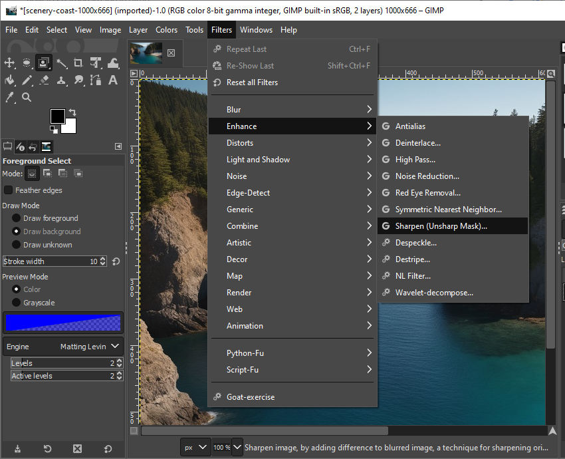Choose the Pencil tool

27,80
